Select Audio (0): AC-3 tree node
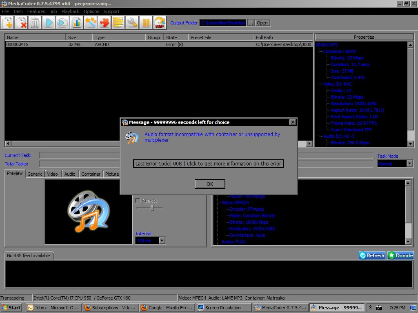This screenshot has width=418, height=313. tap(338, 136)
